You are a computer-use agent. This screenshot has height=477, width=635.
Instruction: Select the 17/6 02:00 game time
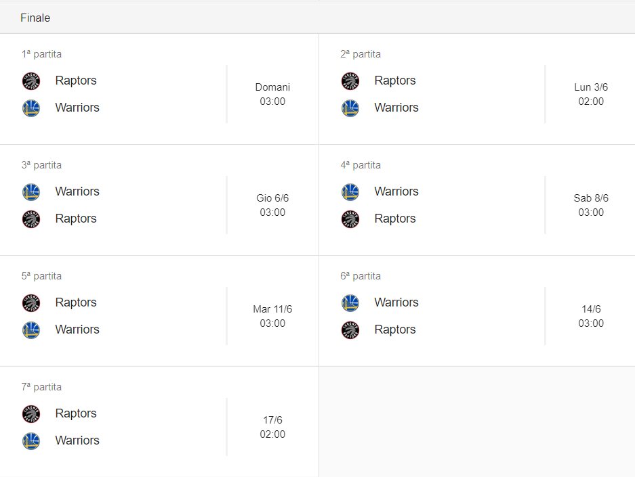(272, 427)
